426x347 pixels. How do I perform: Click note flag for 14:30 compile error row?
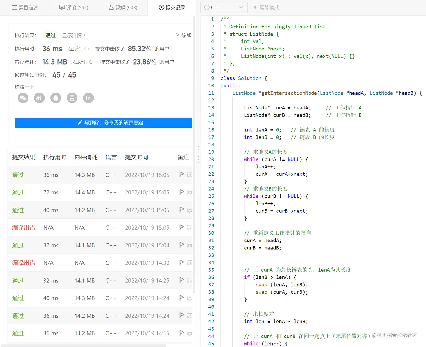coord(182,263)
